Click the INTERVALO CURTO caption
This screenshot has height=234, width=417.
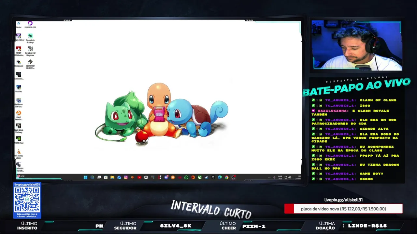click(211, 209)
